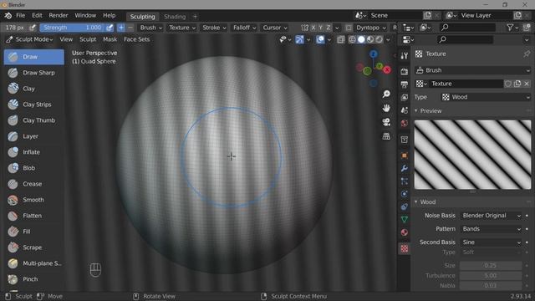Set brush direction to Add
The width and height of the screenshot is (535, 301).
click(121, 28)
